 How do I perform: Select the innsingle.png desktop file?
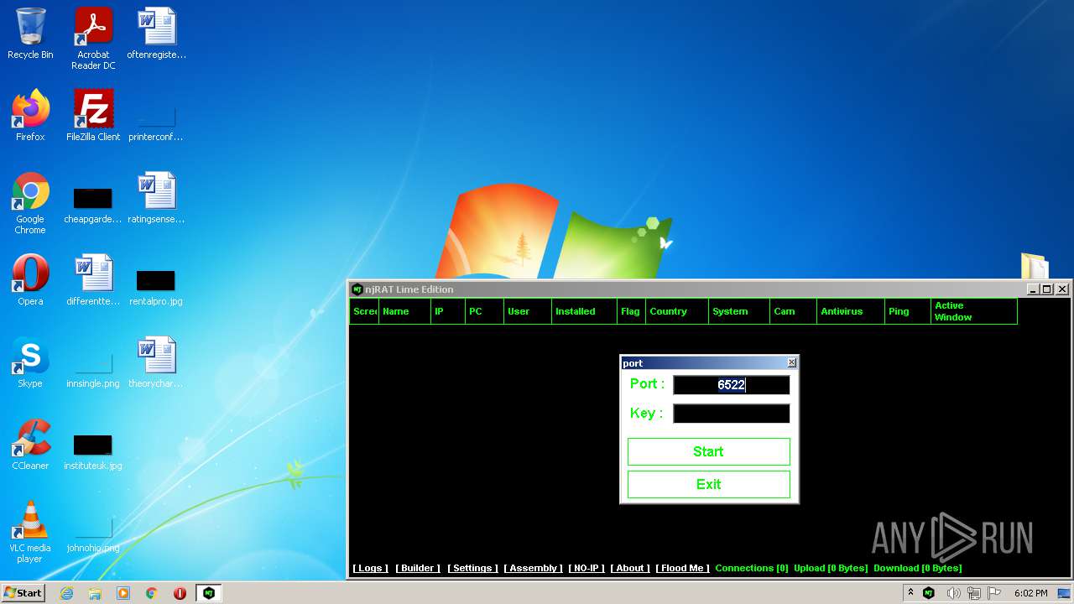[93, 370]
